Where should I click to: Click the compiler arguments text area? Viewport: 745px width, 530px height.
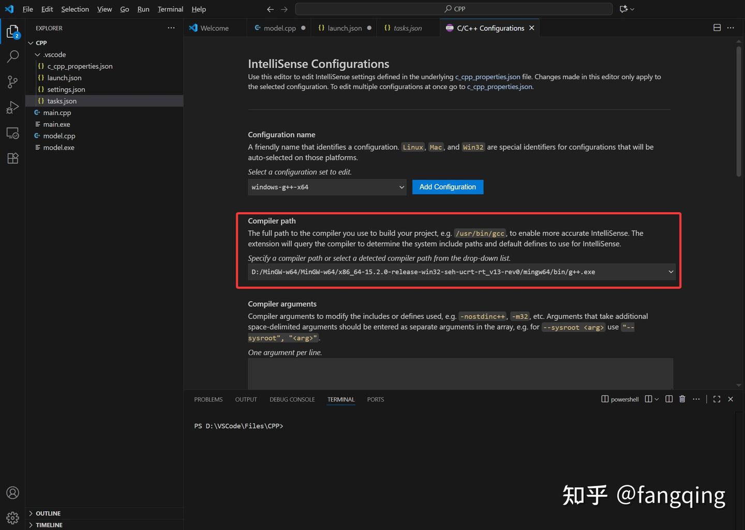click(x=460, y=374)
